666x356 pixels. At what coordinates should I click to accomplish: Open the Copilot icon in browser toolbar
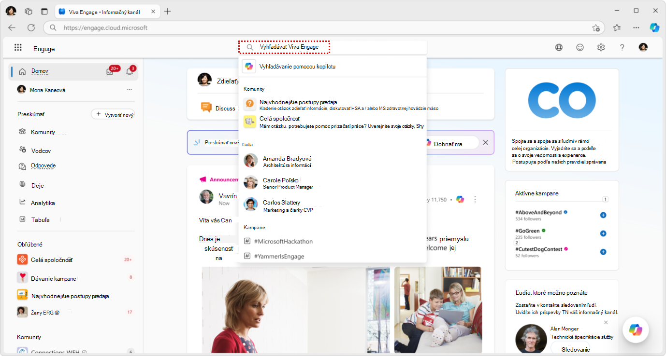(654, 27)
